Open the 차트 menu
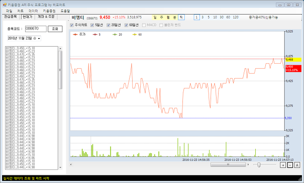304x183 pixels. tap(21, 11)
